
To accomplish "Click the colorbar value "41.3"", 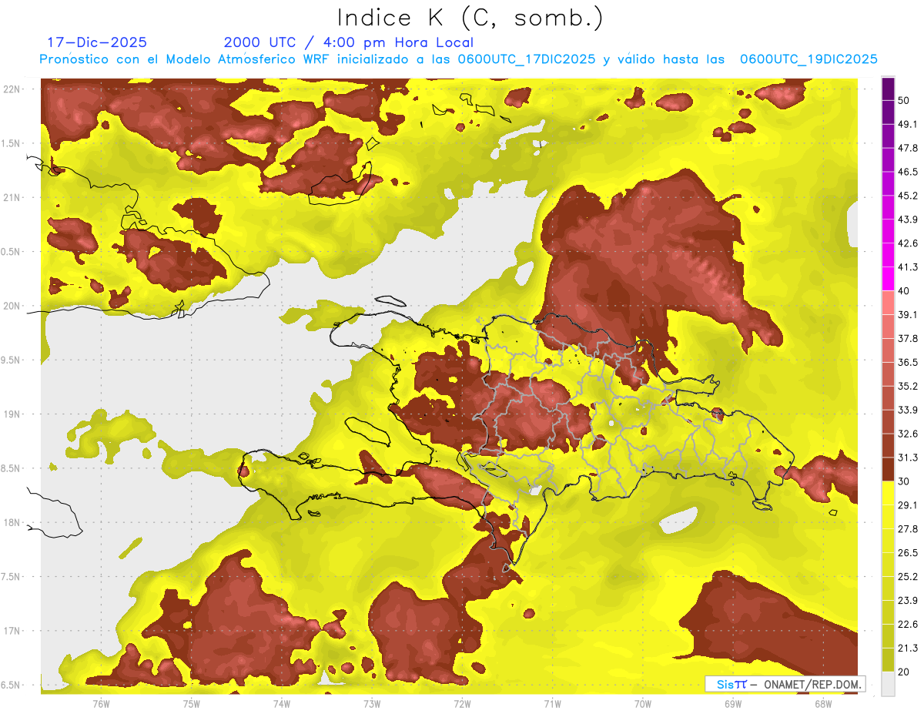I will coord(908,267).
